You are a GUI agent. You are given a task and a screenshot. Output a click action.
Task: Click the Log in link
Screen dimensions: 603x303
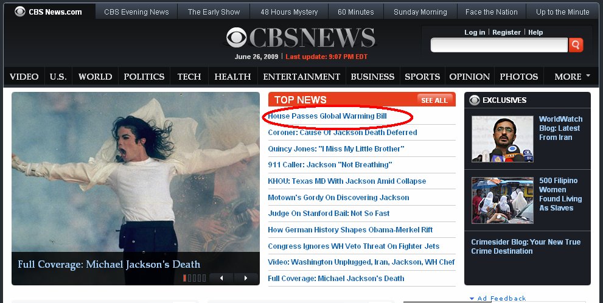(475, 32)
